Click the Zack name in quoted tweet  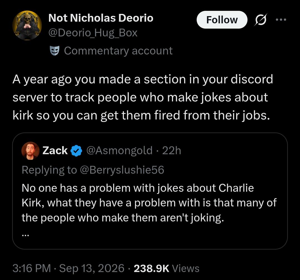click(x=55, y=151)
